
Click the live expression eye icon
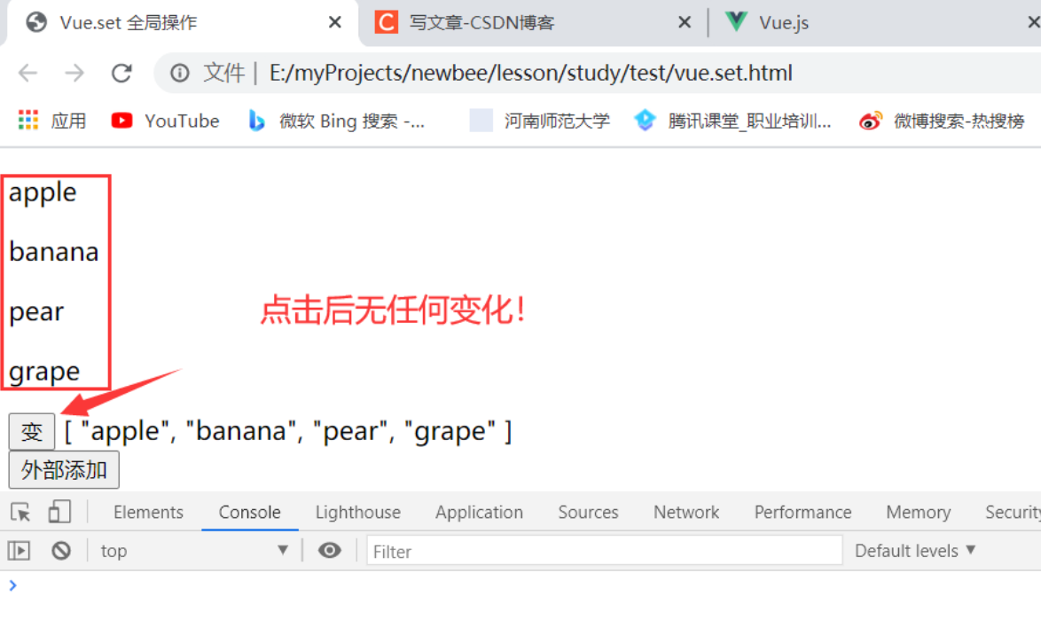329,550
